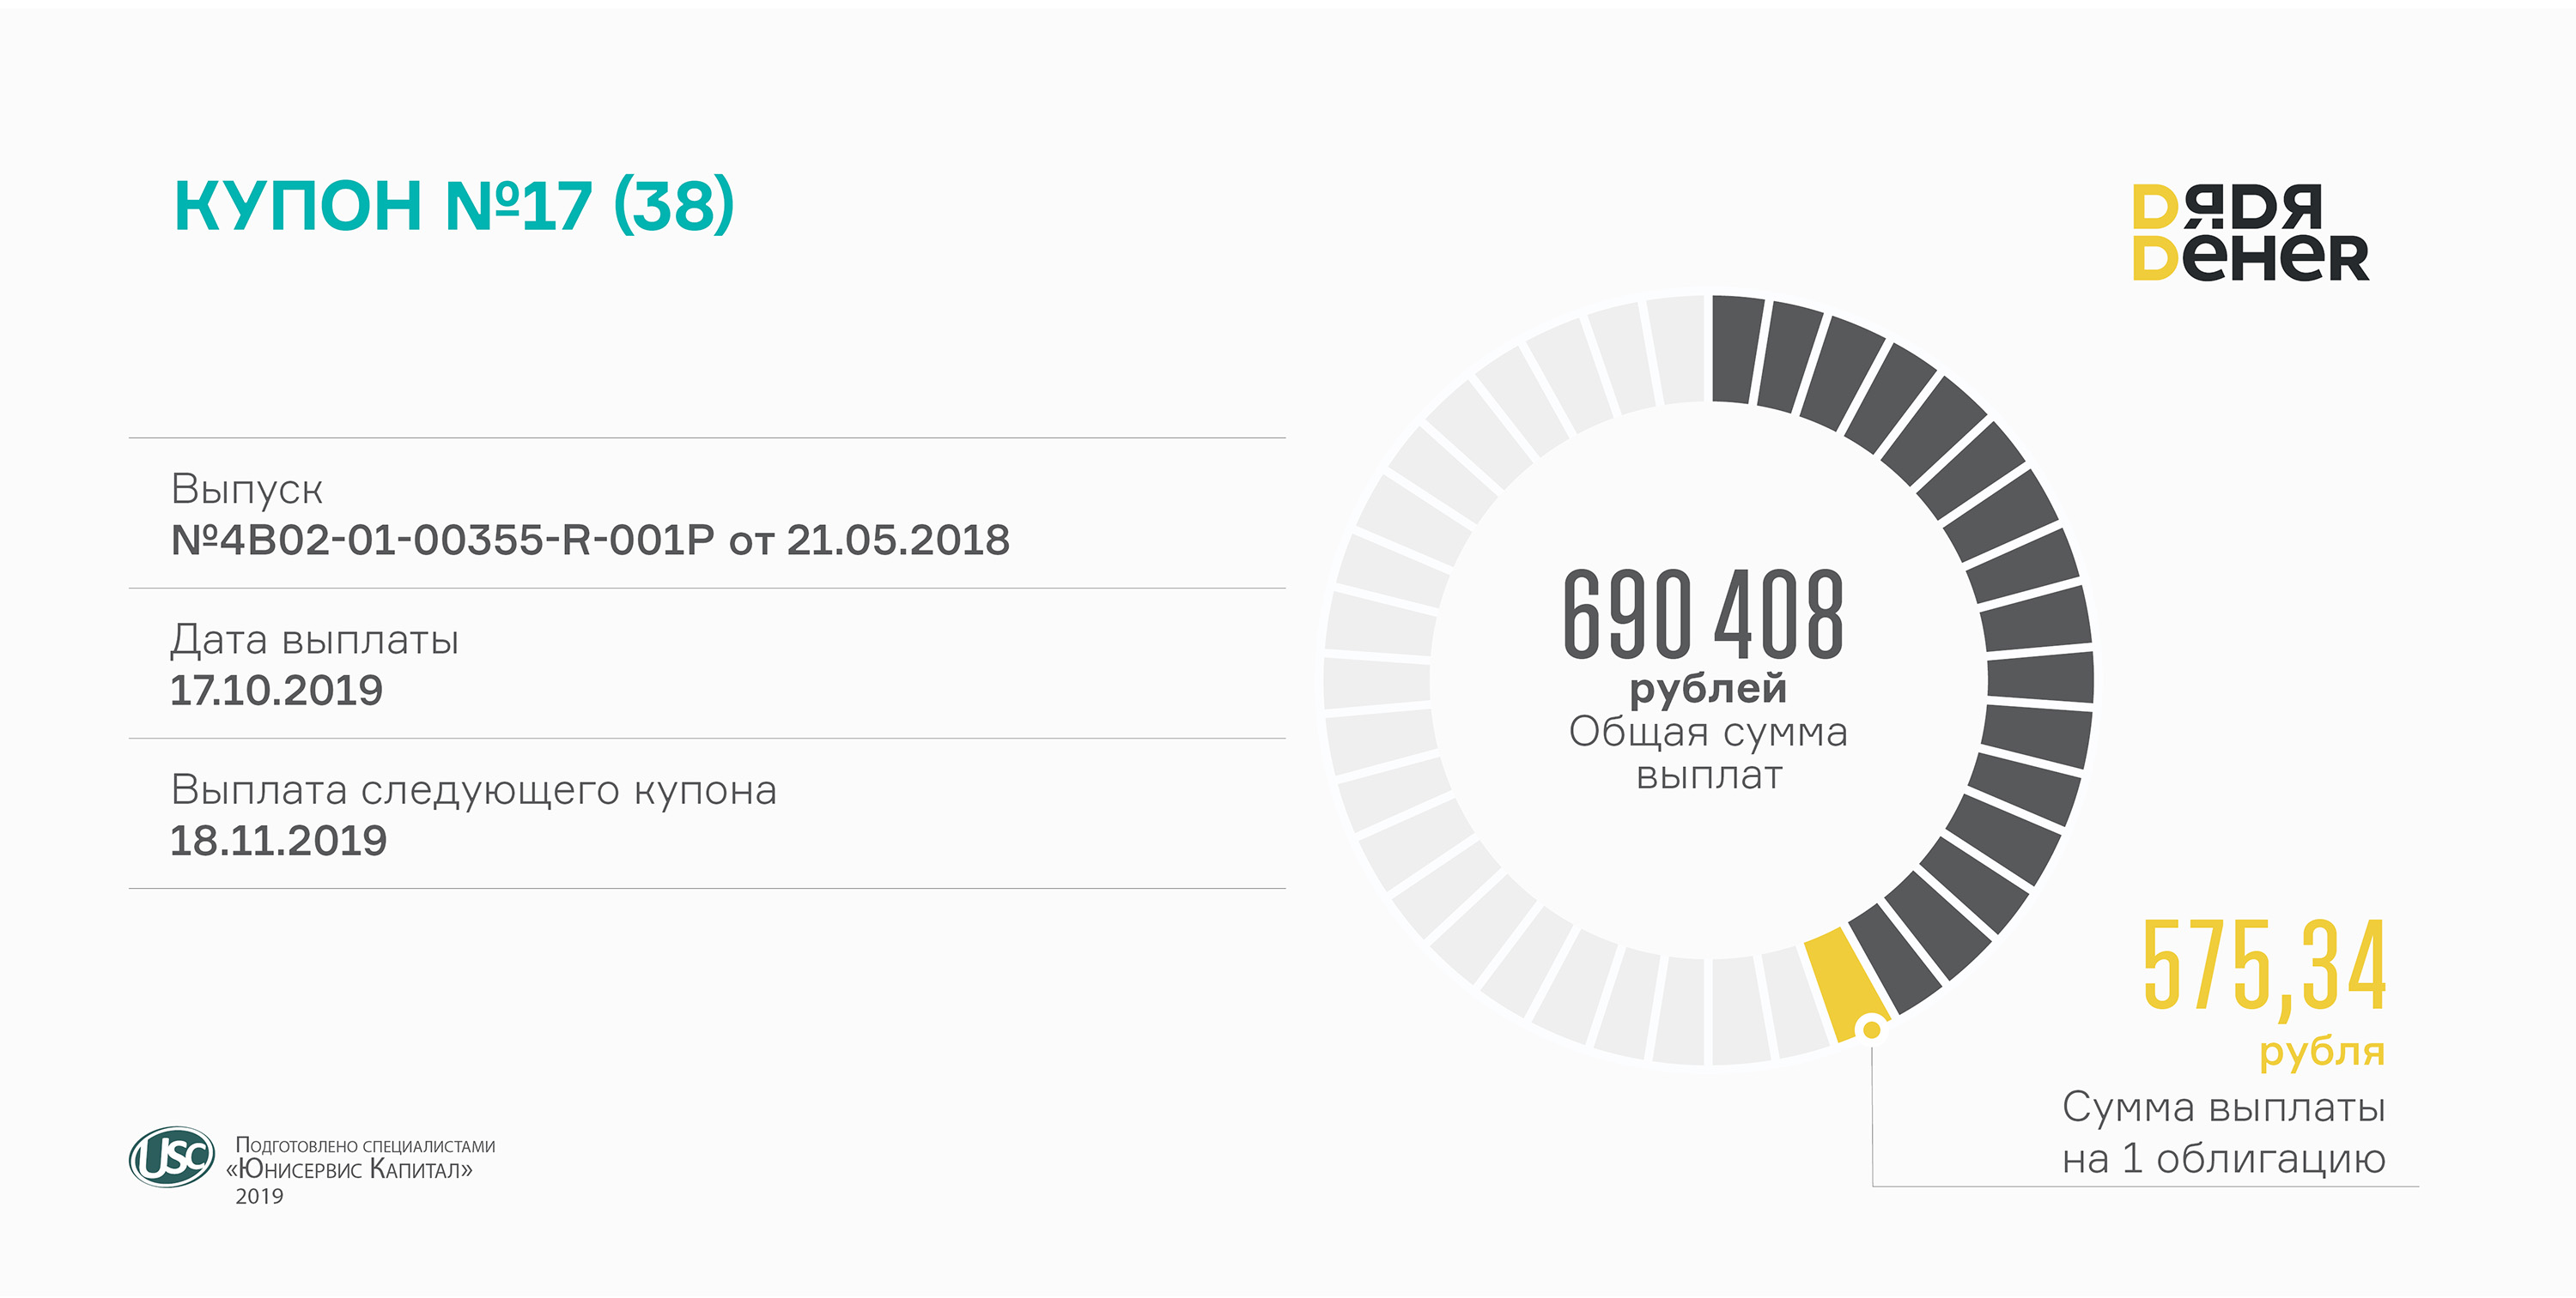Click the Дата выплаты label

click(314, 639)
